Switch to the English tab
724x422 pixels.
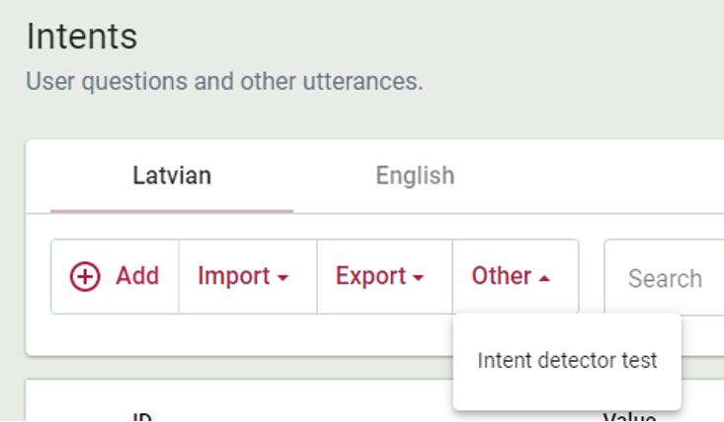(x=415, y=176)
